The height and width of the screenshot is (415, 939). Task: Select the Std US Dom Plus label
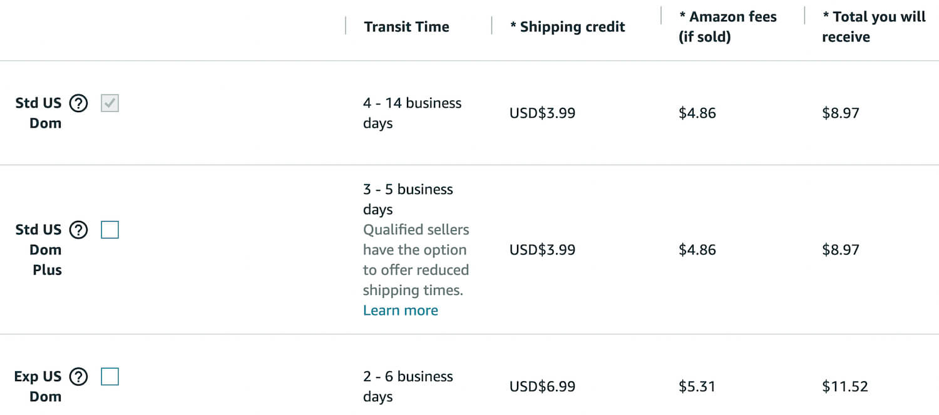coord(38,250)
